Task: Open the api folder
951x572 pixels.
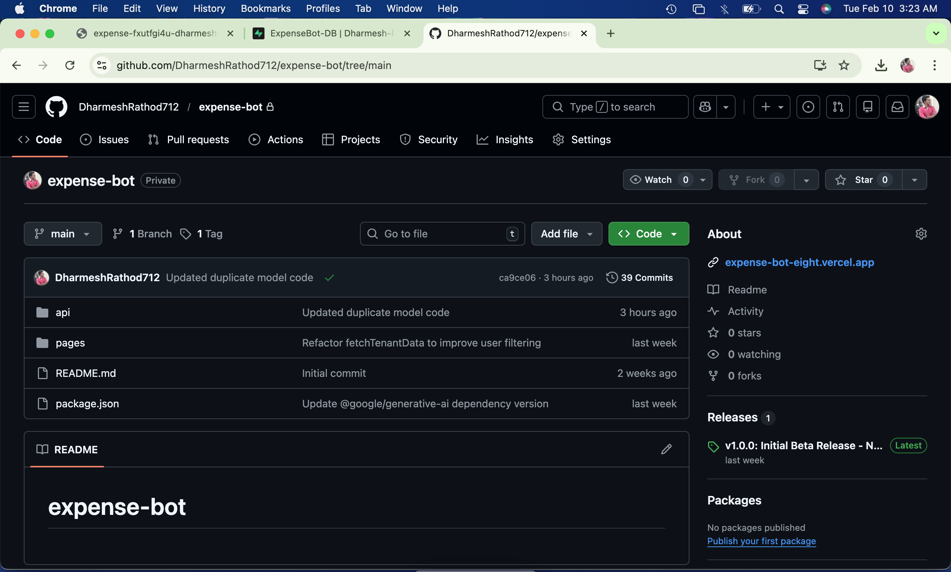Action: coord(62,312)
